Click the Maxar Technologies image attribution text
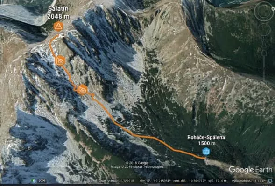The width and height of the screenshot is (275, 186). tap(137, 167)
